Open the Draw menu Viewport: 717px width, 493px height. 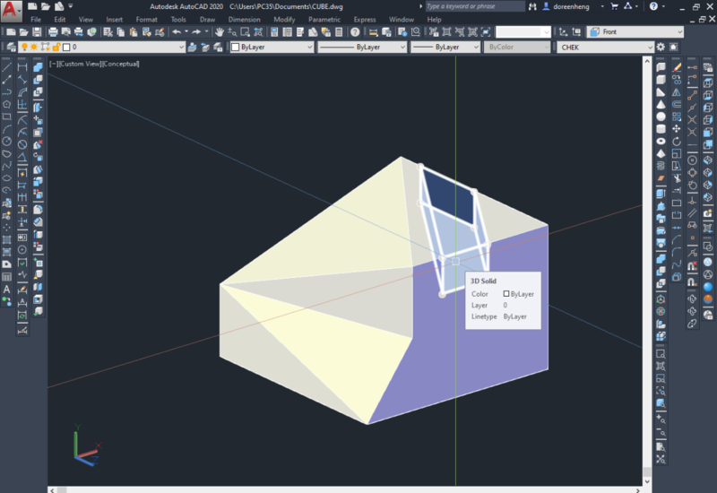click(x=207, y=19)
